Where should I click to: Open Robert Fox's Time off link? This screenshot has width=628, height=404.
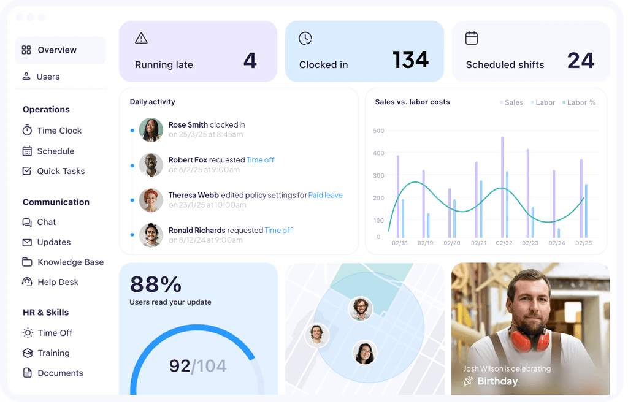point(260,160)
